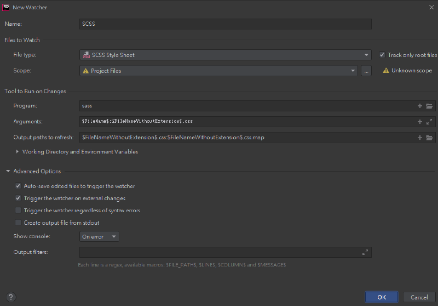Screen dimensions: 438x306
Task: Open the folder browser for Output paths
Action: (429, 137)
